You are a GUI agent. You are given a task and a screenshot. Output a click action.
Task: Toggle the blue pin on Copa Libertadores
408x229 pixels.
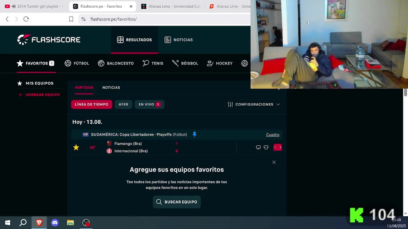(194, 135)
